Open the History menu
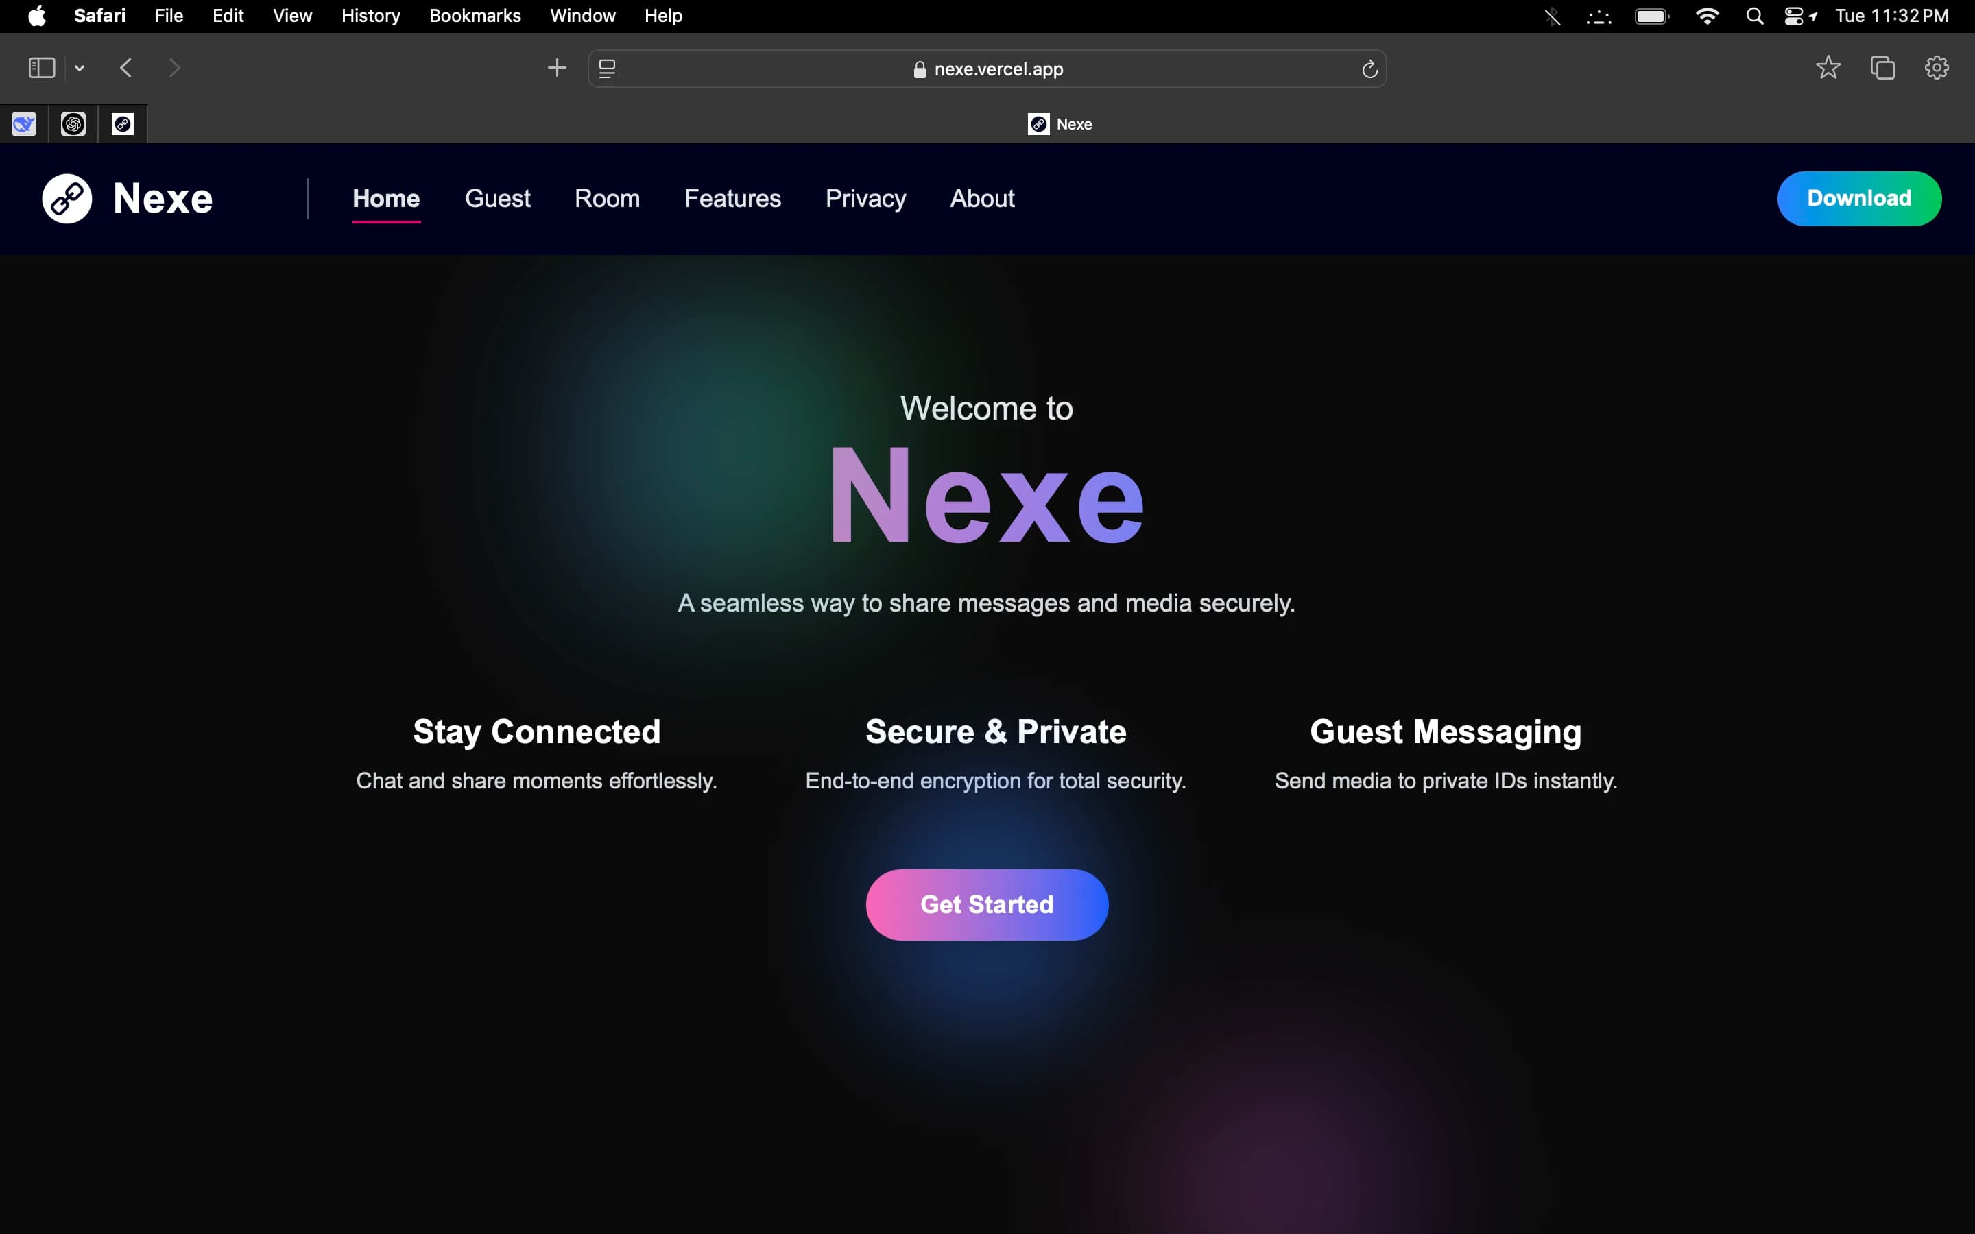Image resolution: width=1975 pixels, height=1234 pixels. point(370,16)
